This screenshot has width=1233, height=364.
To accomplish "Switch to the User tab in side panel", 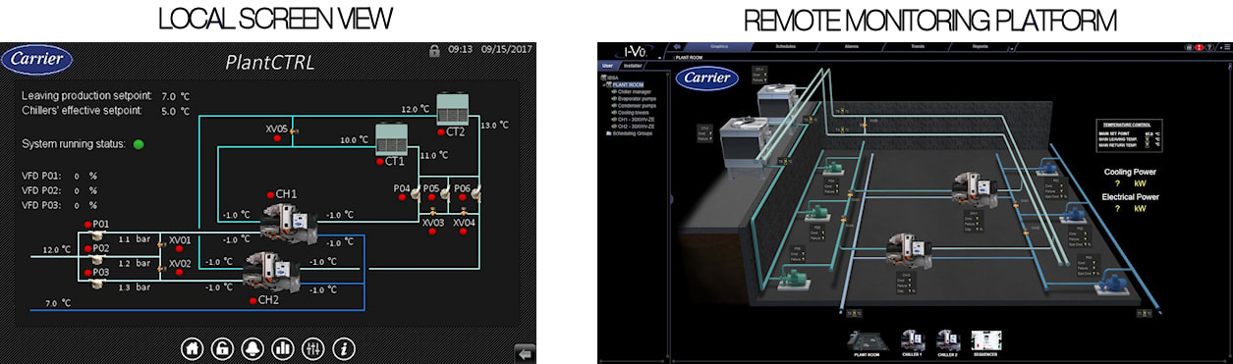I will 607,66.
